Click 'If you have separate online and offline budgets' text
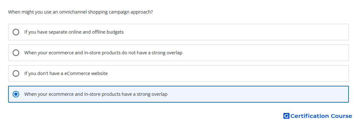This screenshot has width=357, height=122. pos(74,32)
